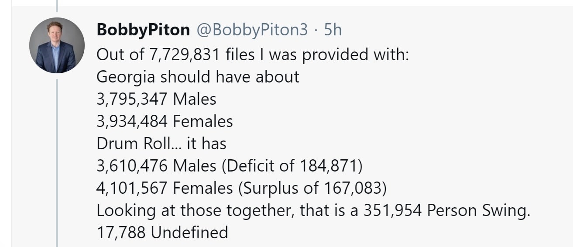
Task: Click the 5h tweet timestamp
Action: point(333,30)
